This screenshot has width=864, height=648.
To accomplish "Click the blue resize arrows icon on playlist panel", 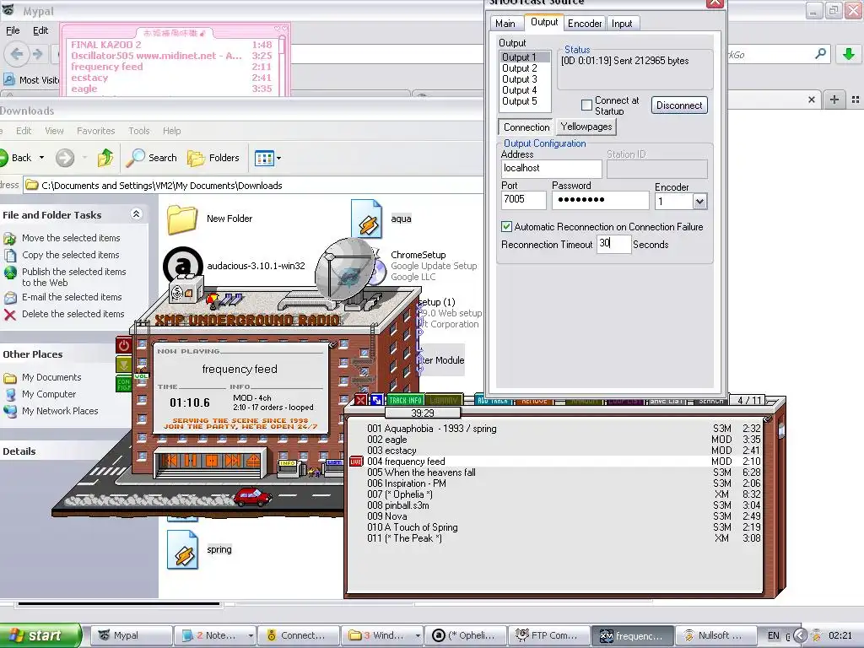I will pos(376,400).
